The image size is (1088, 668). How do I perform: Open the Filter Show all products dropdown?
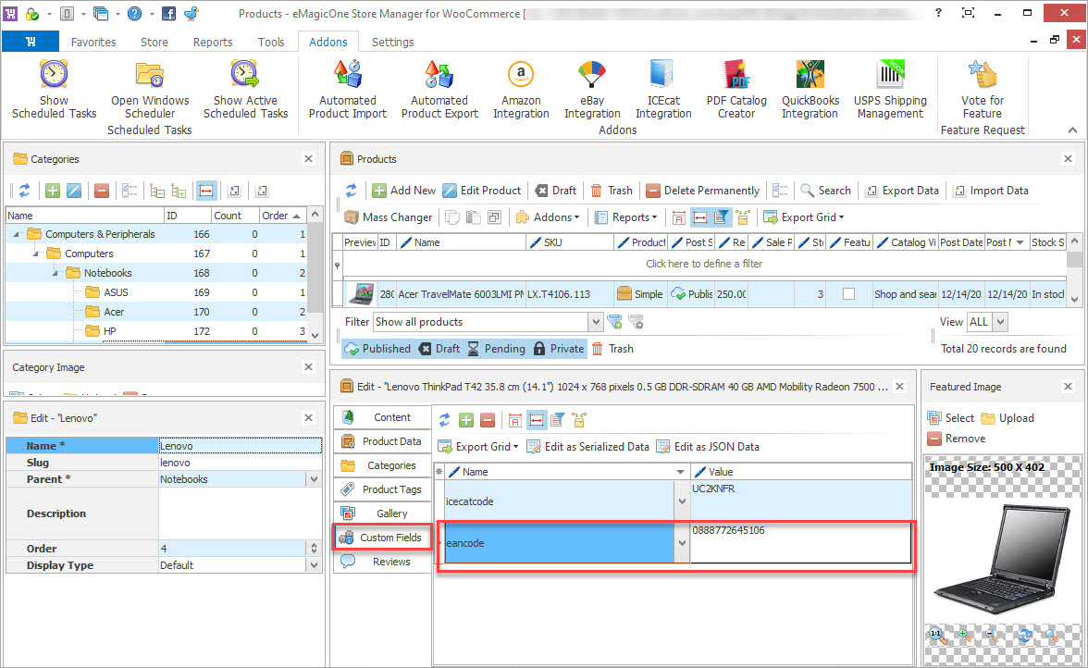tap(596, 322)
